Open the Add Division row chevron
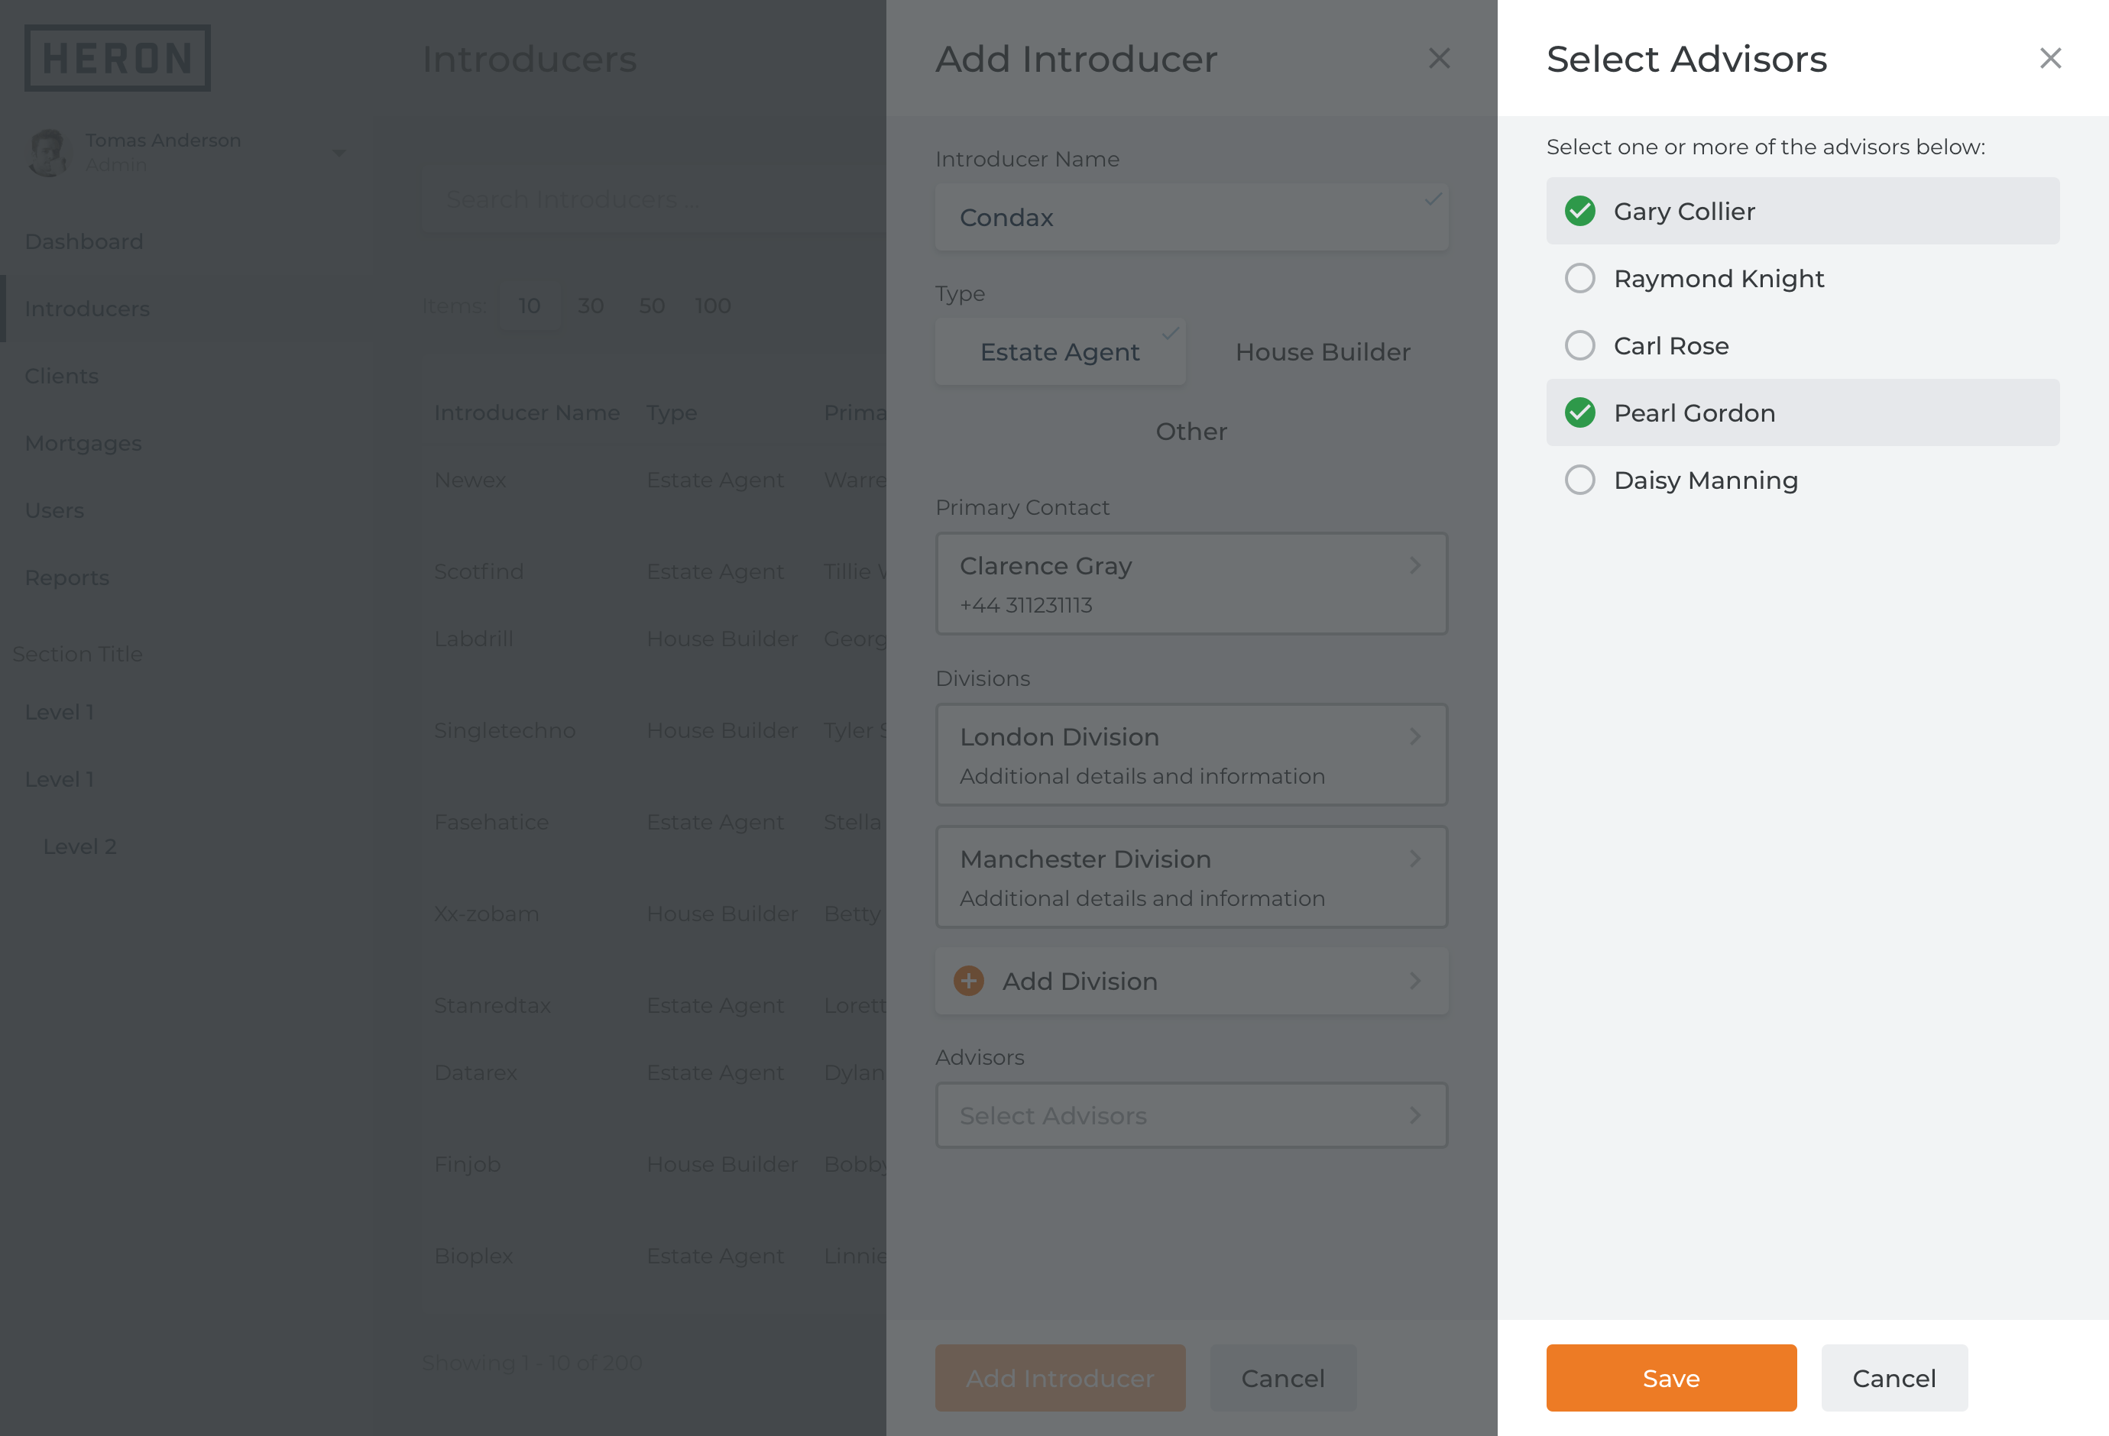The width and height of the screenshot is (2109, 1436). [1414, 981]
